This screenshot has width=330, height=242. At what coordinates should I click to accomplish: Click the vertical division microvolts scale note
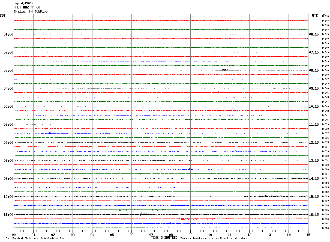point(35,238)
